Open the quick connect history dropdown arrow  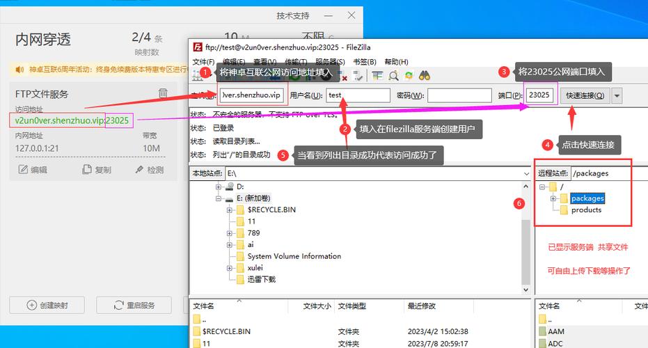pyautogui.click(x=617, y=96)
